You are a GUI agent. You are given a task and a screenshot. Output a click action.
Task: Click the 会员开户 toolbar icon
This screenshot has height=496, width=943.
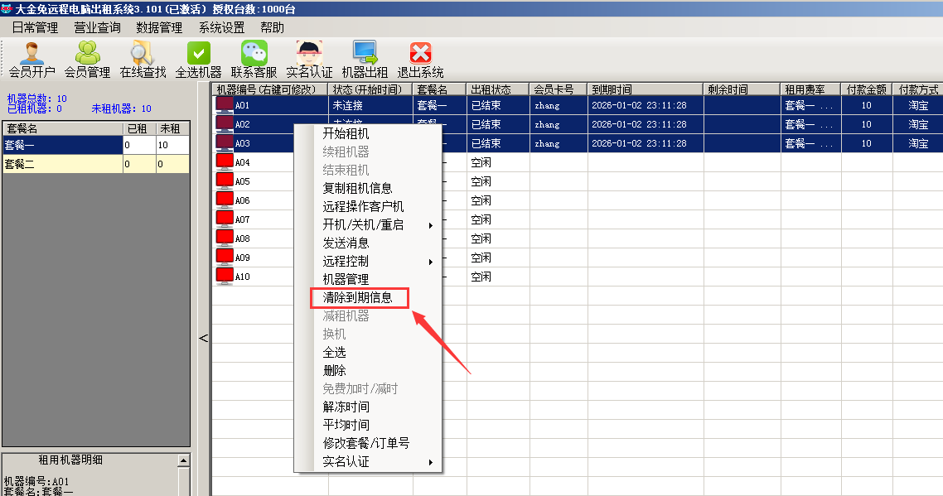click(x=32, y=55)
